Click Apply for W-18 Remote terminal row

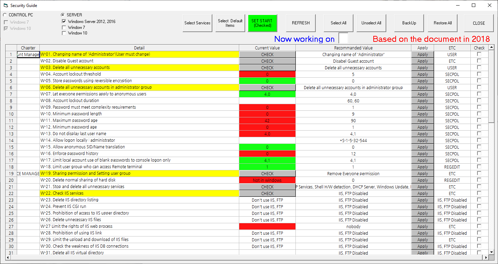tap(423, 167)
